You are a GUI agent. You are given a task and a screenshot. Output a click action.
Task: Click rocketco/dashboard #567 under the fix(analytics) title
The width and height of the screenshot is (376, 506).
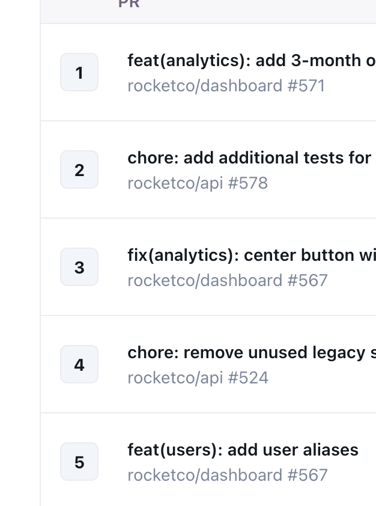(228, 281)
